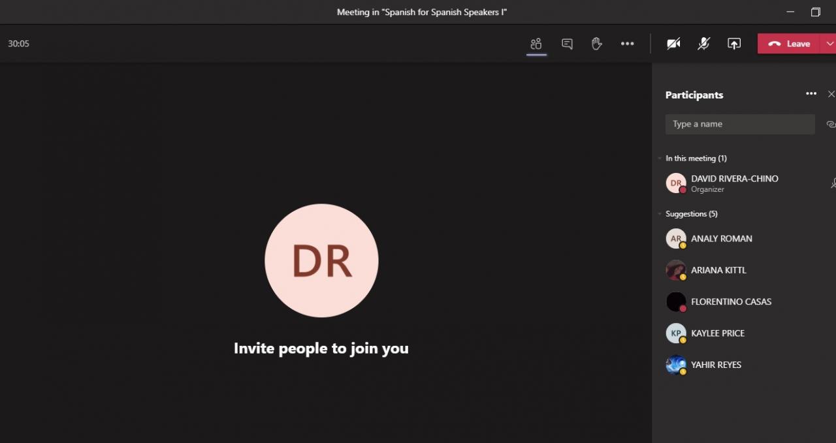Click the AR avatar for Analy Roman
This screenshot has height=443, width=836.
click(676, 239)
